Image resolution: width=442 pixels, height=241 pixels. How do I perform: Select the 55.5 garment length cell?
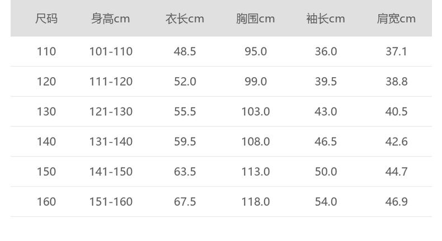185,112
